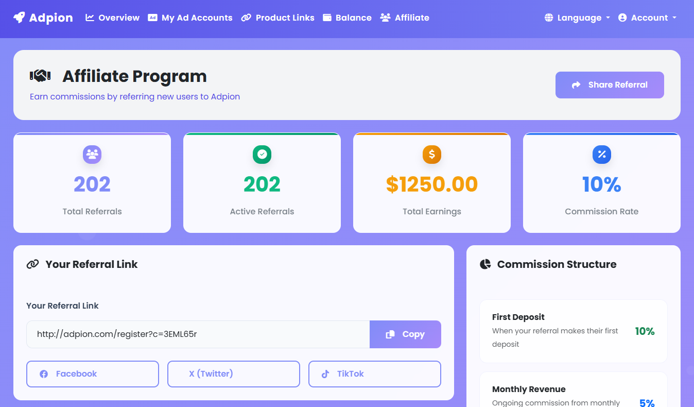Click the Adpion rocket logo icon

19,18
